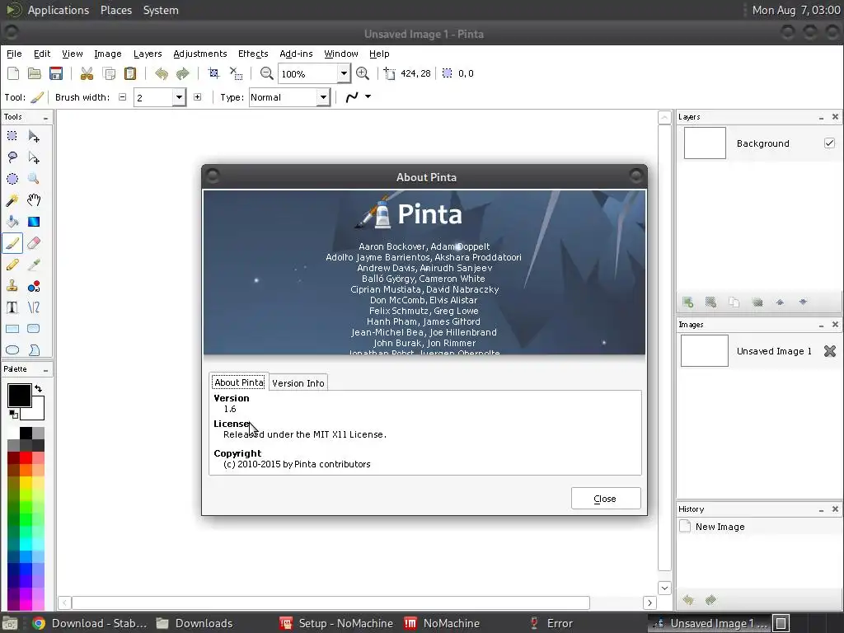The width and height of the screenshot is (844, 633).
Task: Select the Ellipse Select tool
Action: 12,179
